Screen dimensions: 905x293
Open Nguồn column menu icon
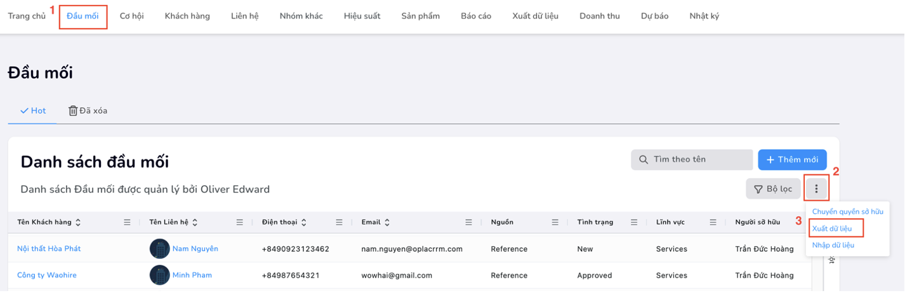click(555, 223)
